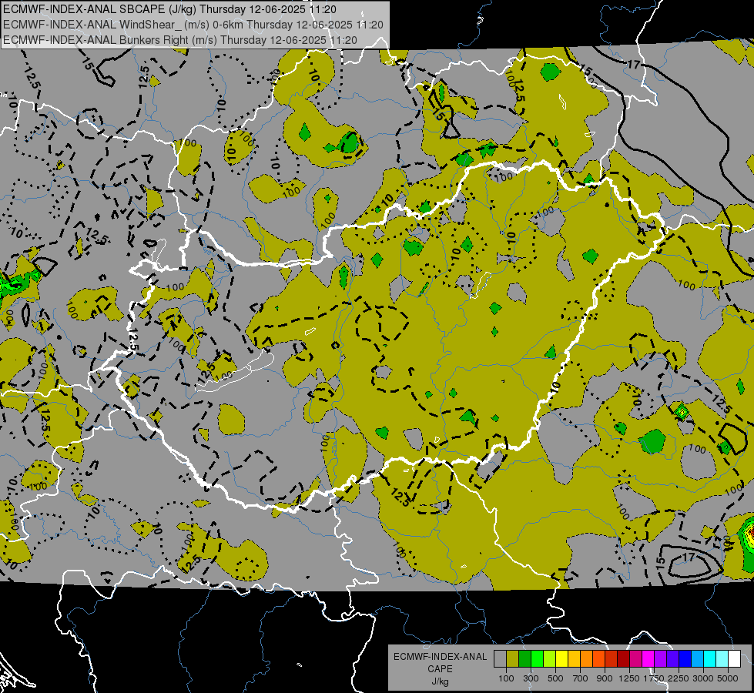Click the 500 tick label under the colorbar

tap(555, 678)
